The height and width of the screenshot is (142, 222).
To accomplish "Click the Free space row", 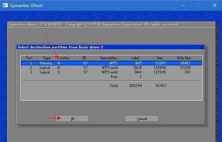I will (x=111, y=77).
